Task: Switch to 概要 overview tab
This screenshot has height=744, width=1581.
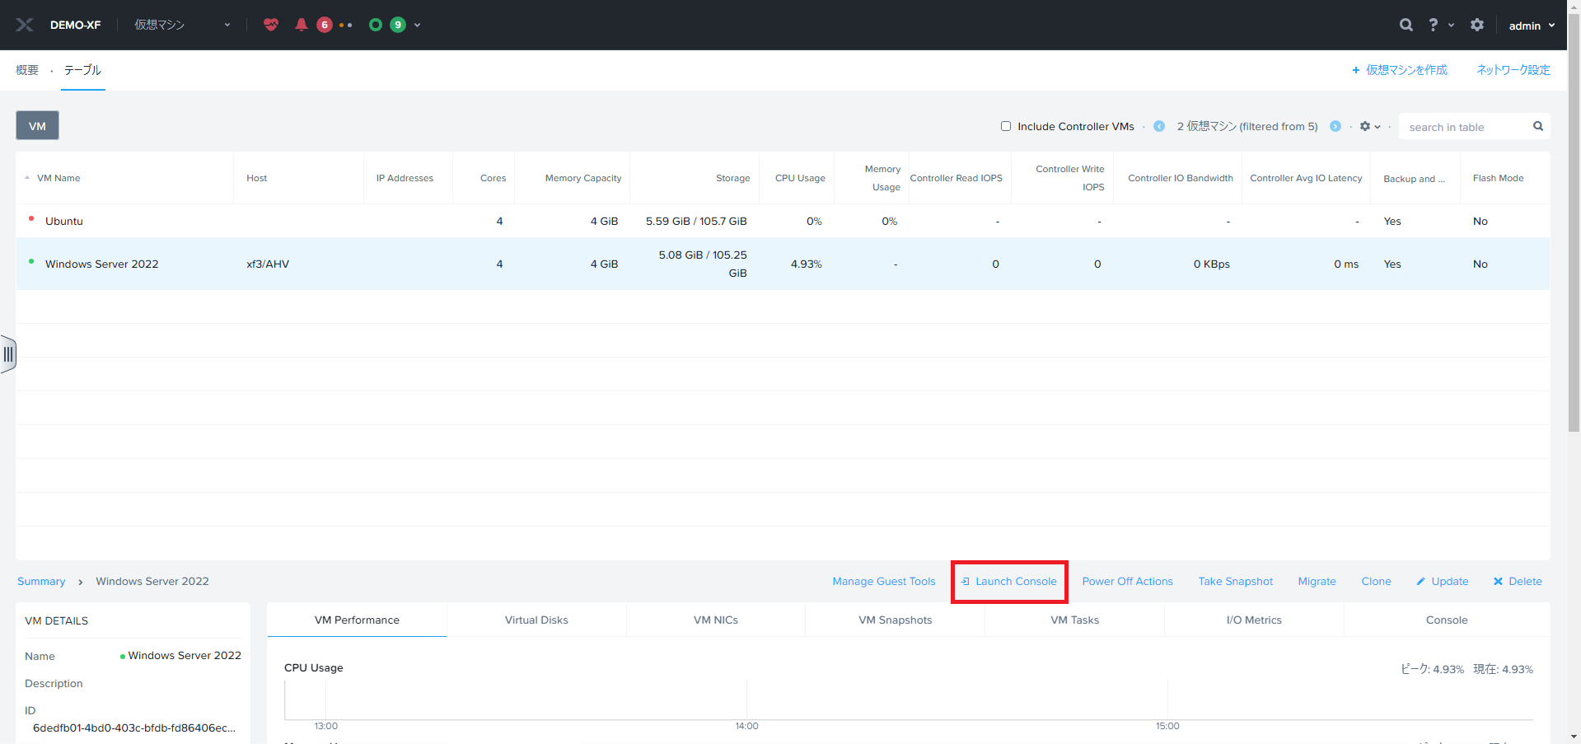Action: [x=27, y=70]
